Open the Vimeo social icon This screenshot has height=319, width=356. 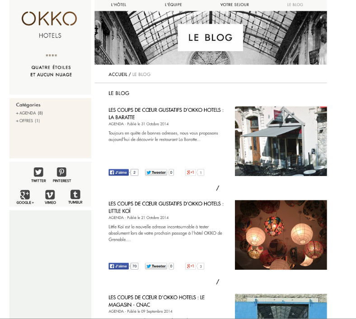click(x=50, y=195)
